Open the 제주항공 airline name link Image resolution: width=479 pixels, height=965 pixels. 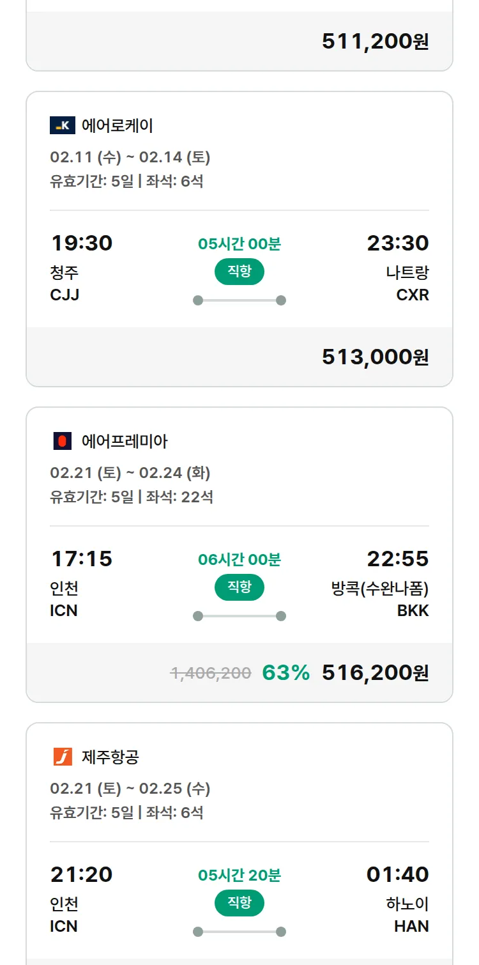tap(110, 757)
